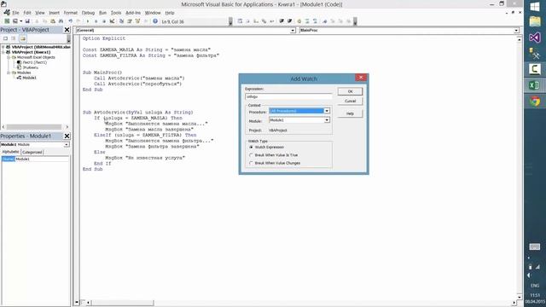Switch to the Categorized properties tab

pyautogui.click(x=32, y=152)
